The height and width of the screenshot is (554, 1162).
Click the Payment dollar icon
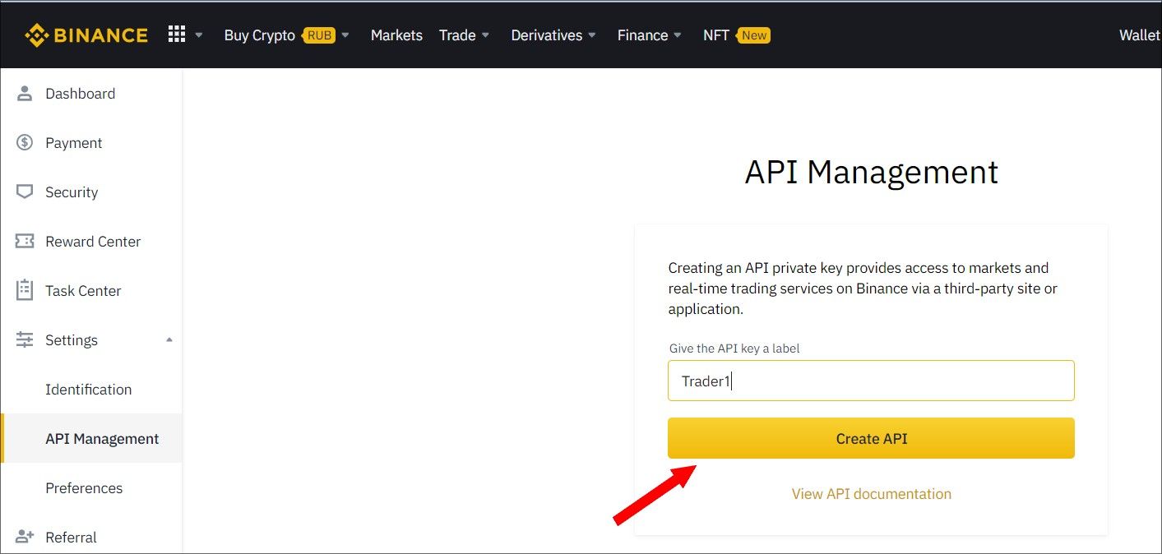pyautogui.click(x=25, y=142)
